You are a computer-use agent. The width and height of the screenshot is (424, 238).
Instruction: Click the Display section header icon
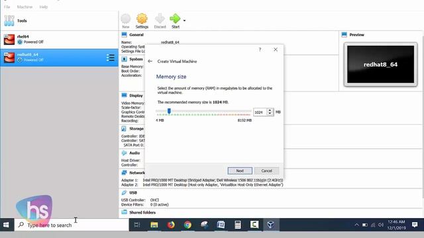[124, 95]
